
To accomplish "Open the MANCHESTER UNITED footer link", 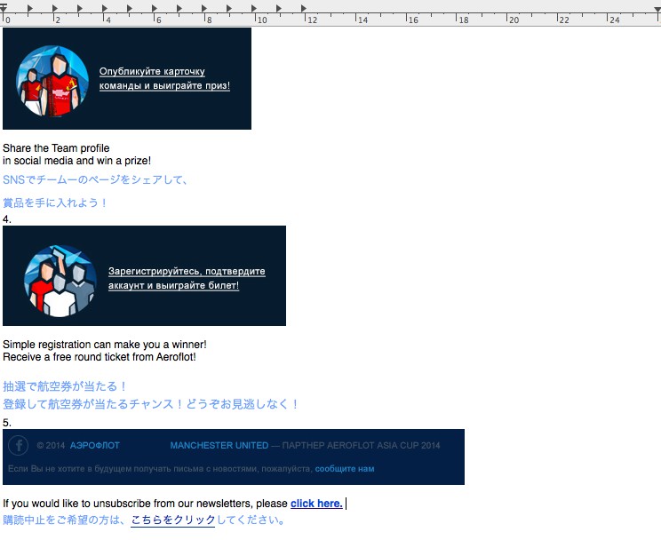I will pyautogui.click(x=219, y=446).
